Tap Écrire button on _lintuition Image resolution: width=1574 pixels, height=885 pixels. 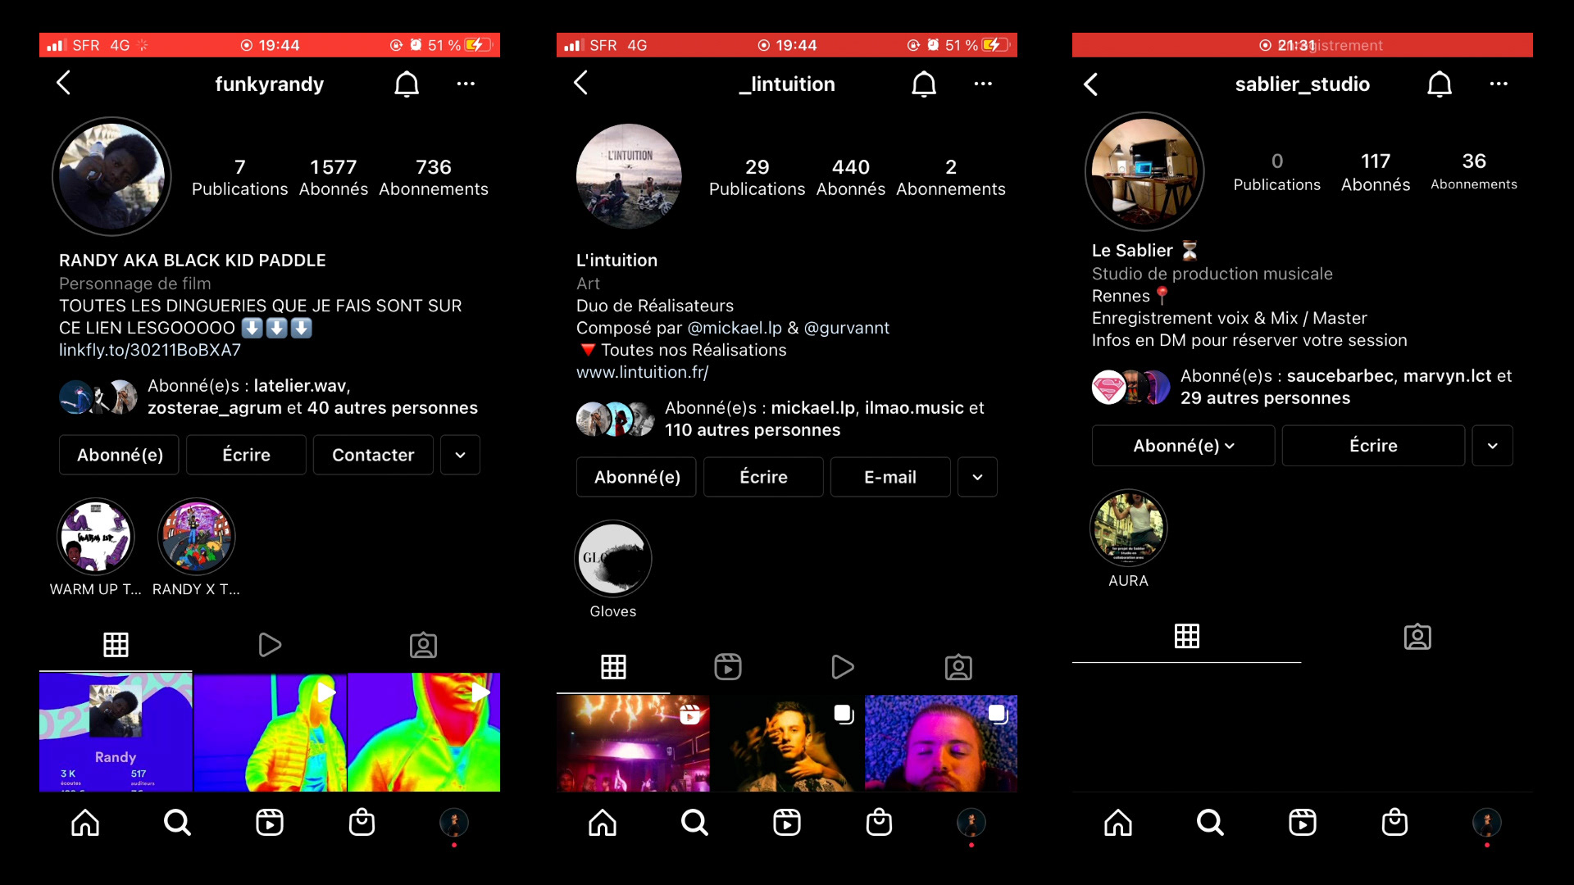(x=763, y=477)
